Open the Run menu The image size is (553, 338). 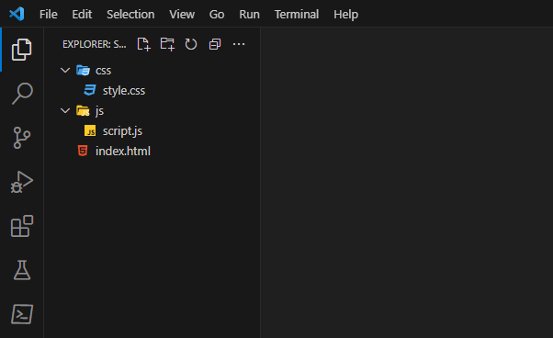point(249,14)
